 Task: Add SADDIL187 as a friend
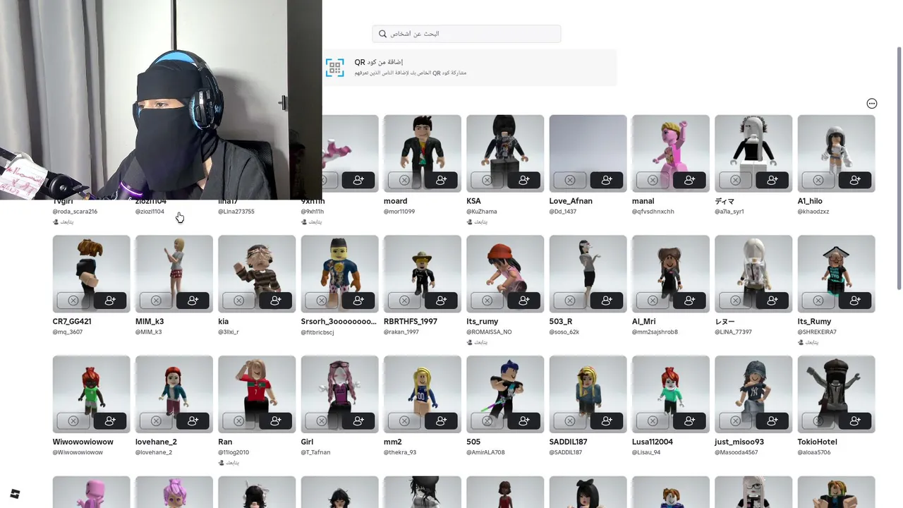click(x=607, y=421)
